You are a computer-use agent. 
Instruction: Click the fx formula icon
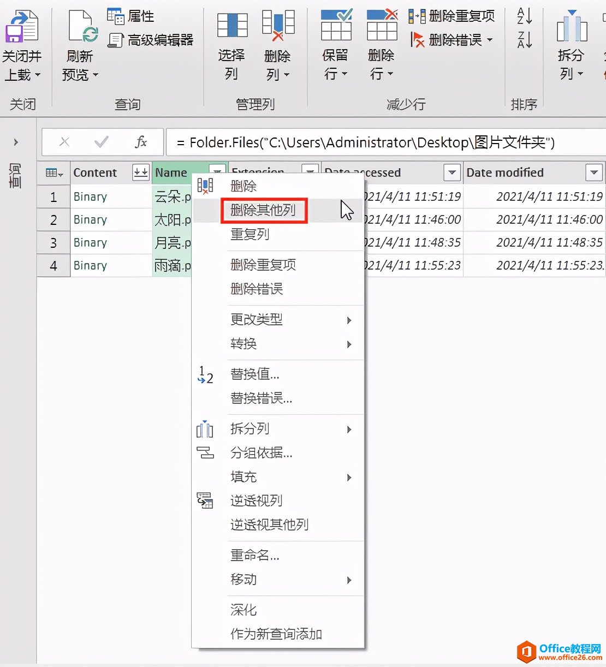[140, 142]
